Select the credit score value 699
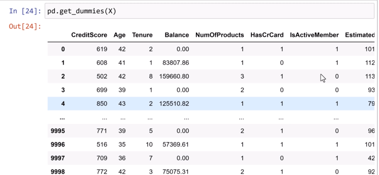The width and height of the screenshot is (379, 175). pyautogui.click(x=102, y=90)
